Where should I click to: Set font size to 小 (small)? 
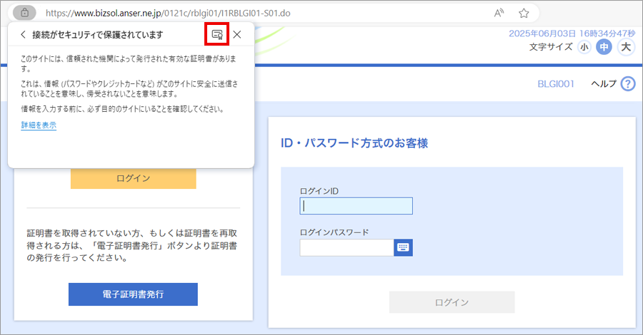[x=584, y=47]
